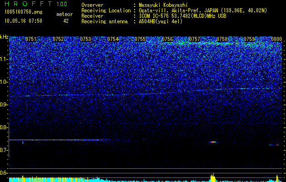286x182 pixels.
Task: Click the meteor label
Action: (65, 14)
